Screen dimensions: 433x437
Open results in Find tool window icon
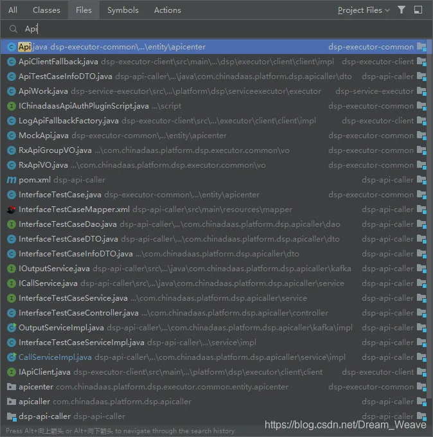[x=418, y=10]
